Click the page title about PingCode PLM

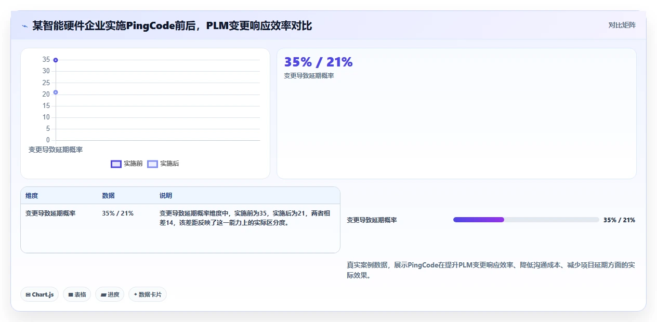(172, 25)
